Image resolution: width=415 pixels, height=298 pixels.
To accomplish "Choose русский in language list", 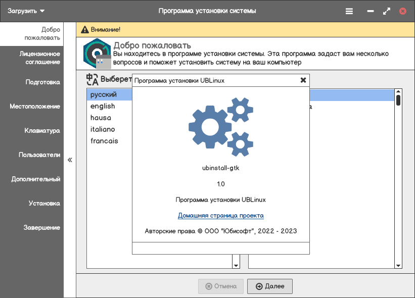I will 110,94.
